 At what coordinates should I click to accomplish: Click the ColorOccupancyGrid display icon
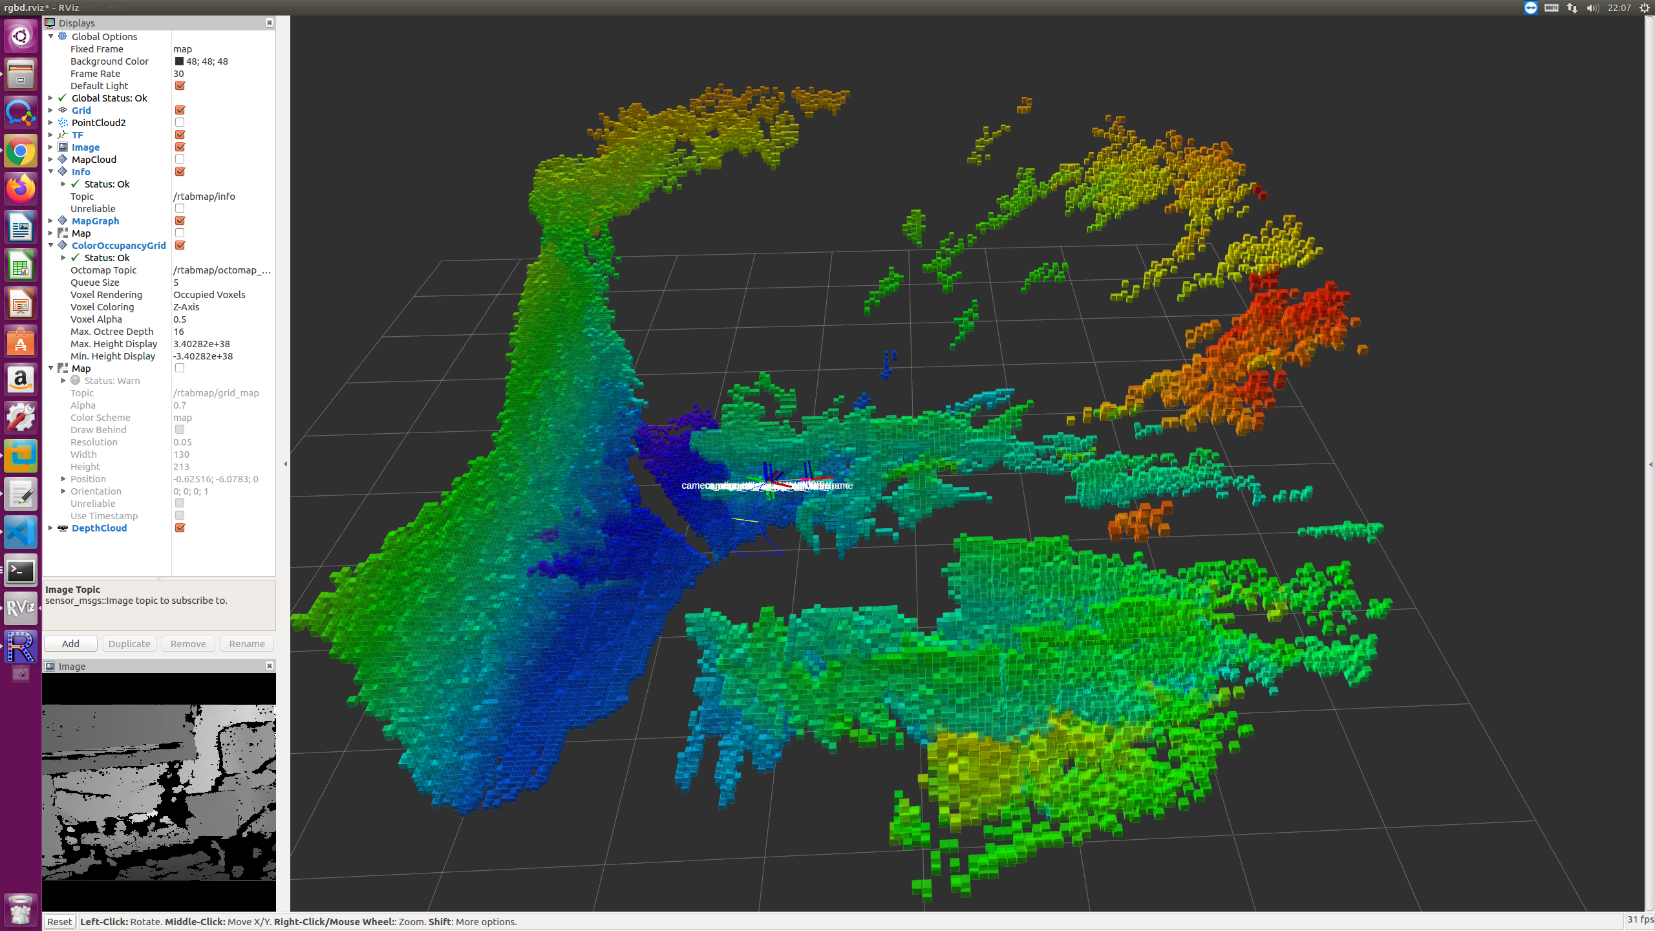click(63, 246)
